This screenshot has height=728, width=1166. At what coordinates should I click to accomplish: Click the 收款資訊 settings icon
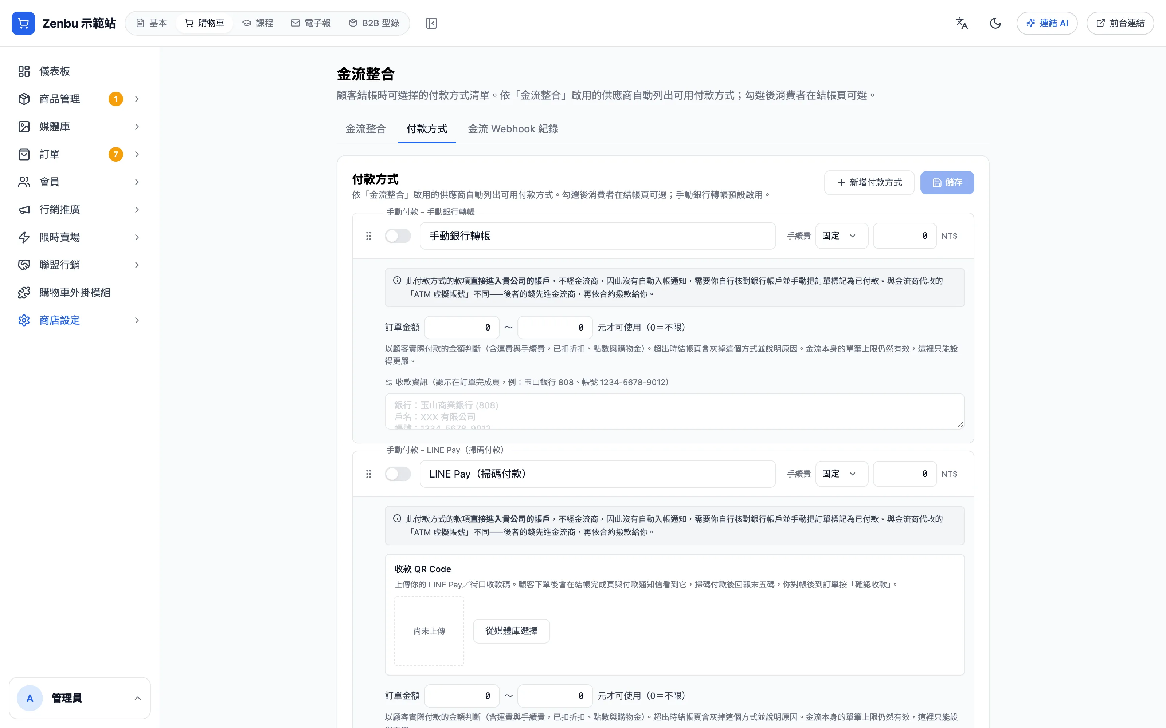click(389, 382)
